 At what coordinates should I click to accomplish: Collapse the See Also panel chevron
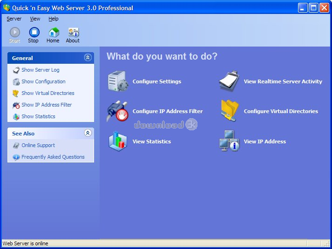click(x=88, y=133)
